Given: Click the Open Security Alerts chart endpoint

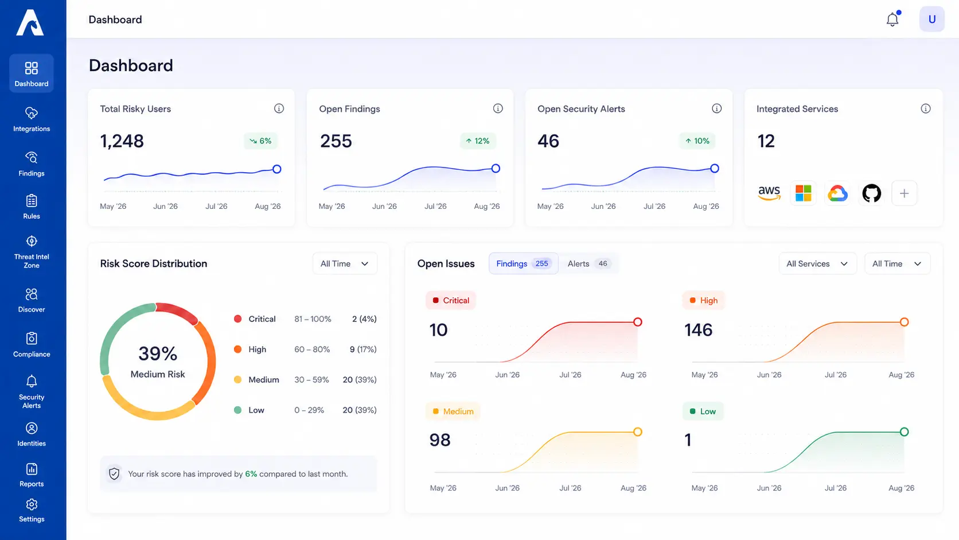Looking at the screenshot, I should [x=715, y=168].
